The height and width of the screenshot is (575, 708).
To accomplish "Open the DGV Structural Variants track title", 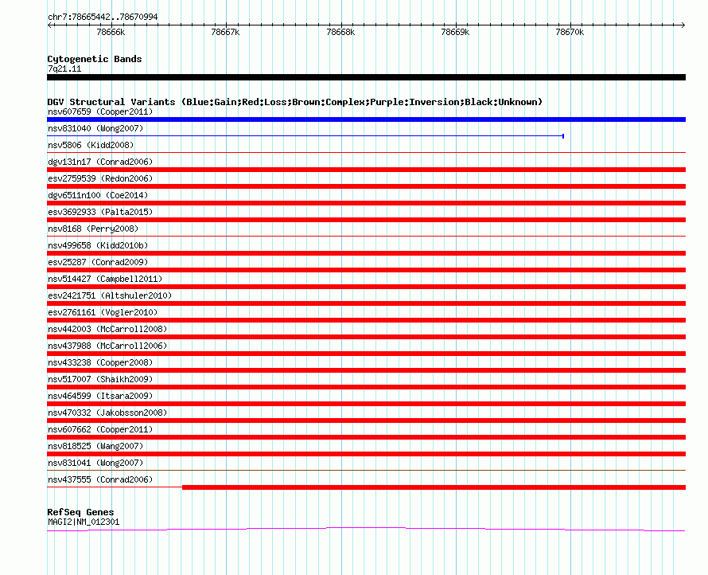I will point(295,102).
